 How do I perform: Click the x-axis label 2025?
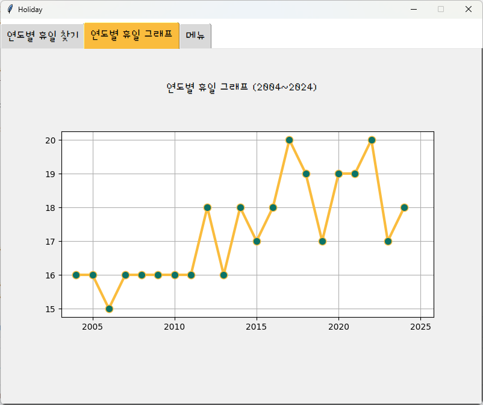[420, 327]
